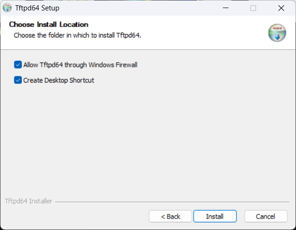Click the "Choose the folder" subtitle text

click(77, 35)
